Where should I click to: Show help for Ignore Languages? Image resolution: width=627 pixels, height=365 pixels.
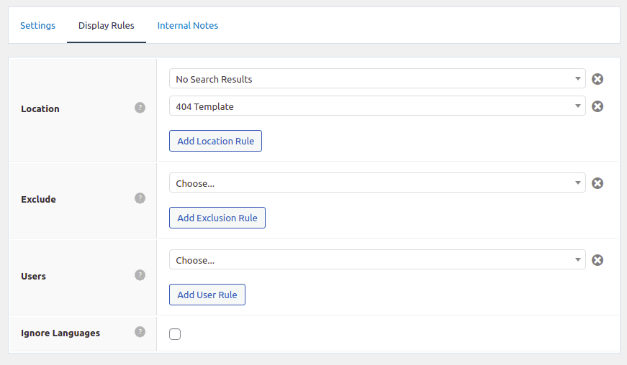click(x=140, y=332)
